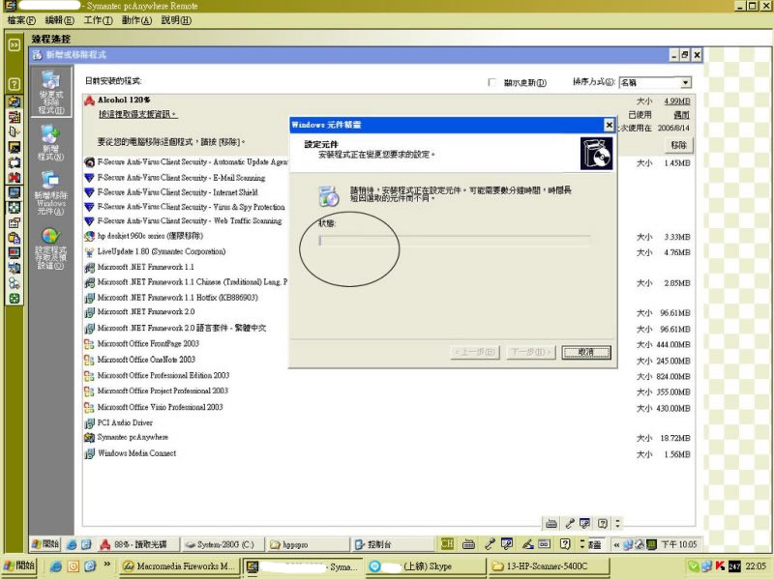Image resolution: width=774 pixels, height=580 pixels.
Task: Select Change or Remove Programs sidebar button
Action: click(x=51, y=92)
